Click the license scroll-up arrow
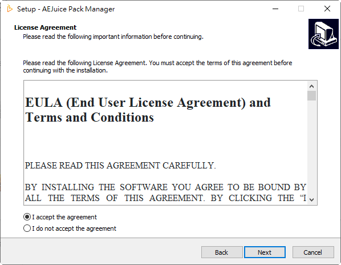 pyautogui.click(x=312, y=86)
